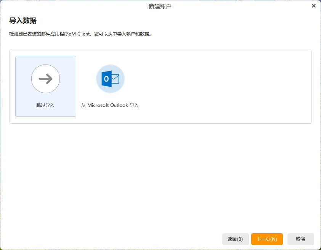Cancel the wizard via 取消 button
Screen dimensions: 321x250
pyautogui.click(x=300, y=239)
